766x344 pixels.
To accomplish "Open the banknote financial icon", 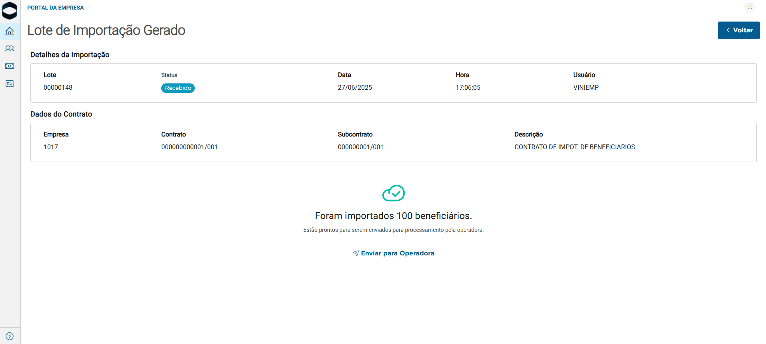I will pyautogui.click(x=10, y=66).
